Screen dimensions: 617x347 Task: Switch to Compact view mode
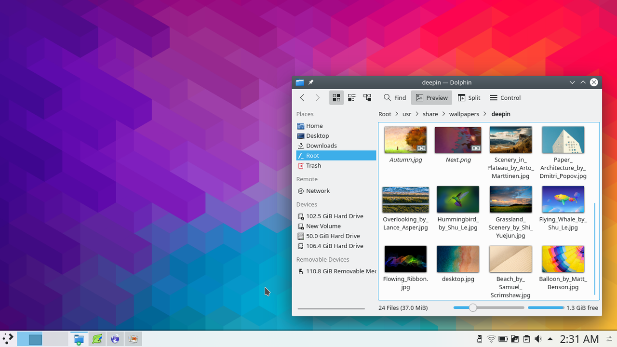352,98
